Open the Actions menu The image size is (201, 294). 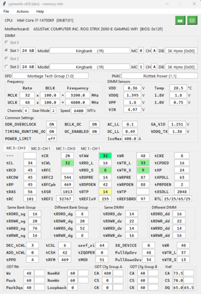point(23,11)
